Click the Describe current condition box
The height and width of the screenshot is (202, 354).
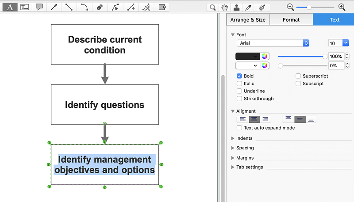tap(104, 45)
